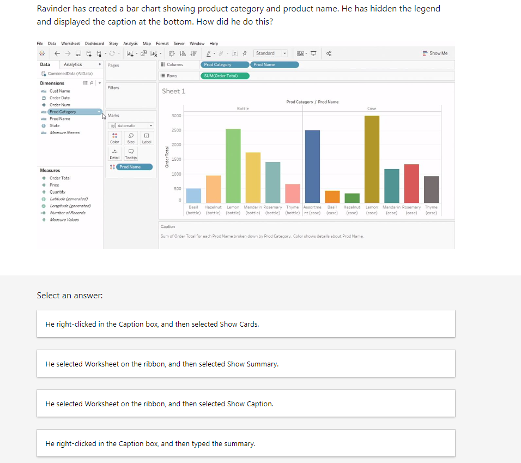521x463 pixels.
Task: Click the Prod Name color legend swatch
Action: (112, 166)
